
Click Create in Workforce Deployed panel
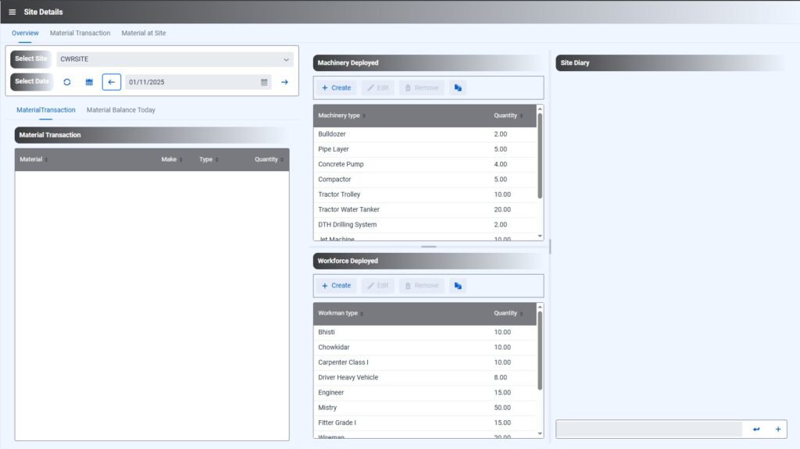(x=336, y=286)
